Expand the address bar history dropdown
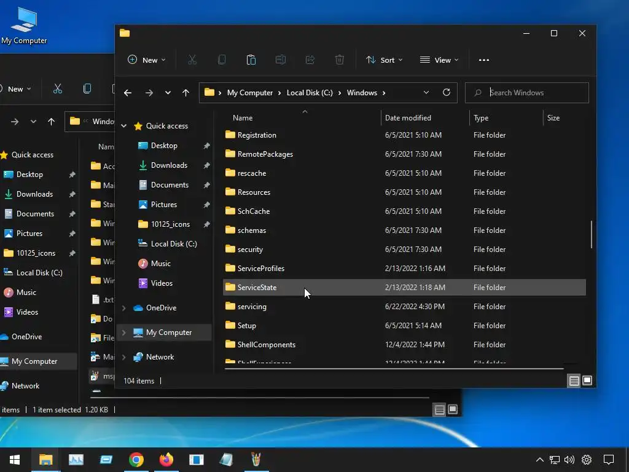The width and height of the screenshot is (629, 472). point(426,92)
